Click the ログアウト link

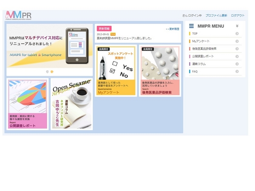tap(238, 15)
